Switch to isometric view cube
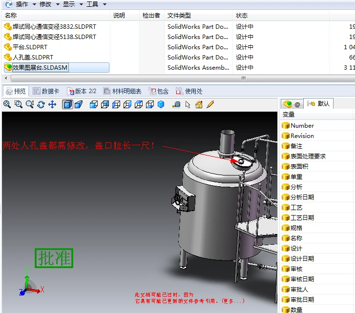The height and width of the screenshot is (313, 355). click(161, 104)
